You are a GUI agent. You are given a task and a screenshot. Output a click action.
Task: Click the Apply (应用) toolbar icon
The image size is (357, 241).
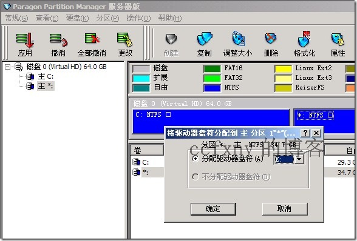point(25,40)
